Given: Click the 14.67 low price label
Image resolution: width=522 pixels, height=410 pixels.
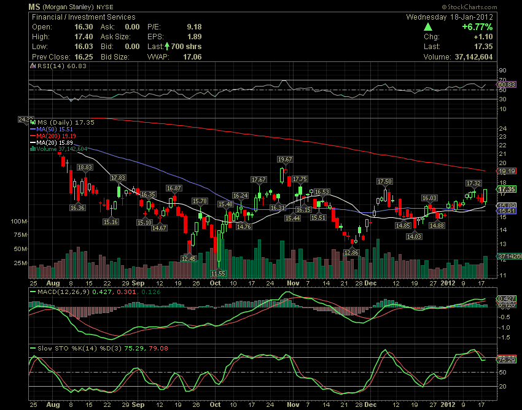Looking at the screenshot, I should [159, 228].
